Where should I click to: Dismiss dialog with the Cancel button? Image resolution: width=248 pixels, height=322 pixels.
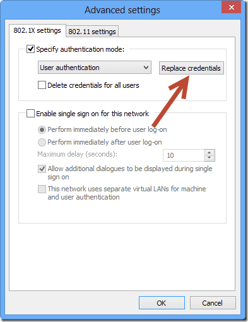point(213,303)
